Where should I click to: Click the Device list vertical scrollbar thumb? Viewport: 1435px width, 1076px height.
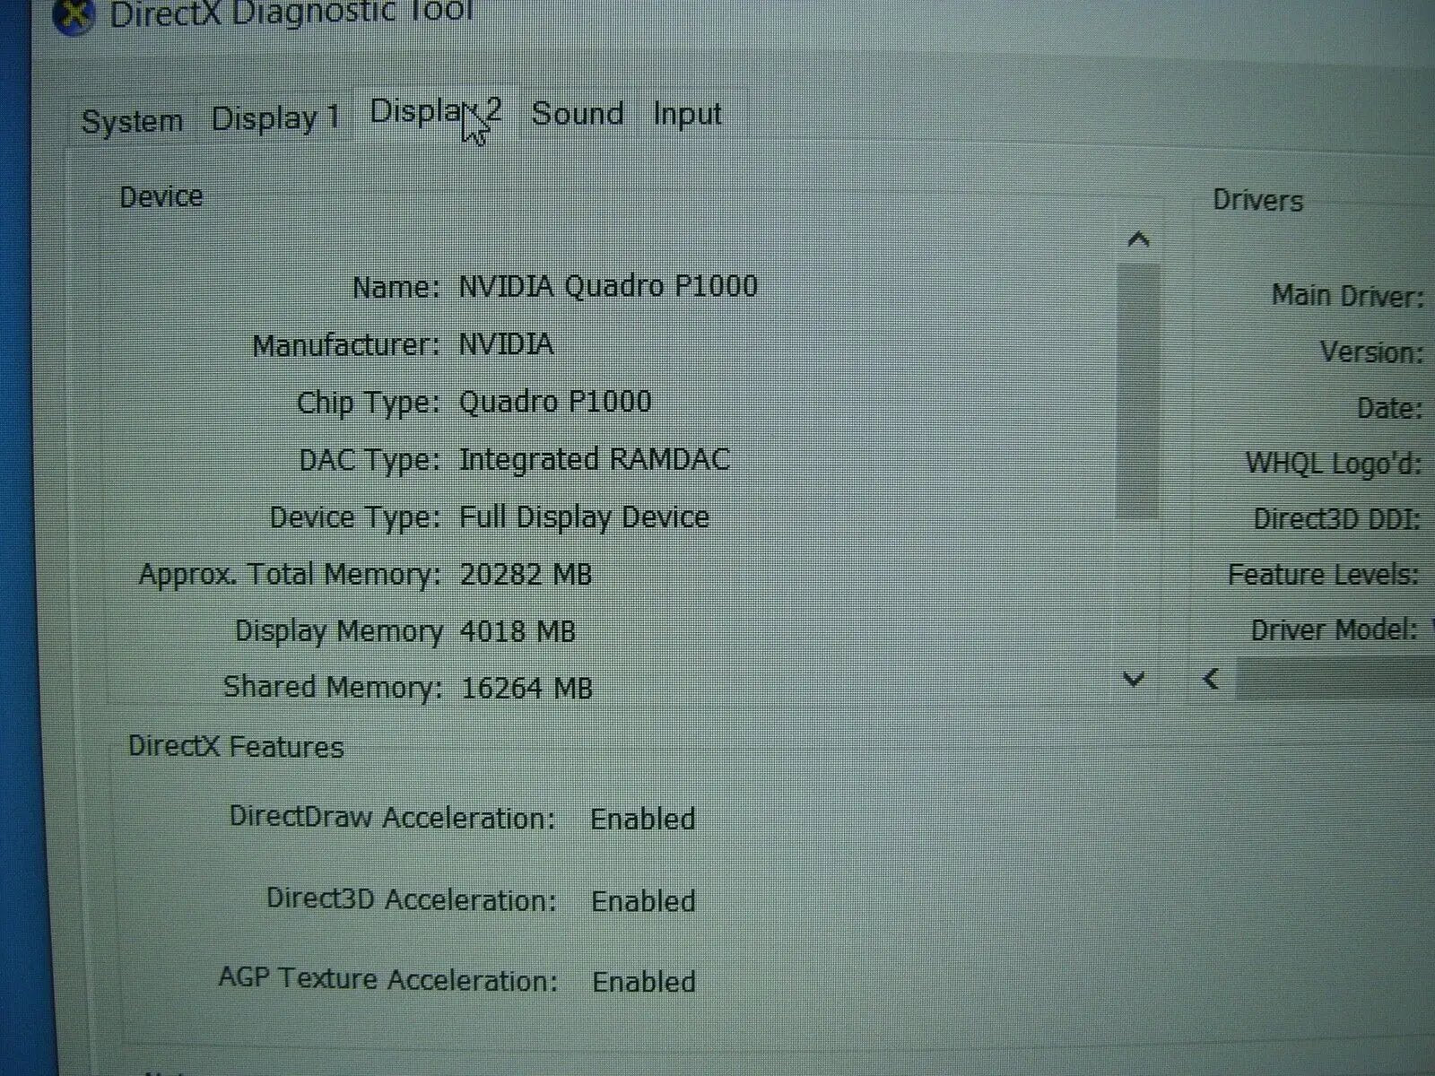(1137, 390)
